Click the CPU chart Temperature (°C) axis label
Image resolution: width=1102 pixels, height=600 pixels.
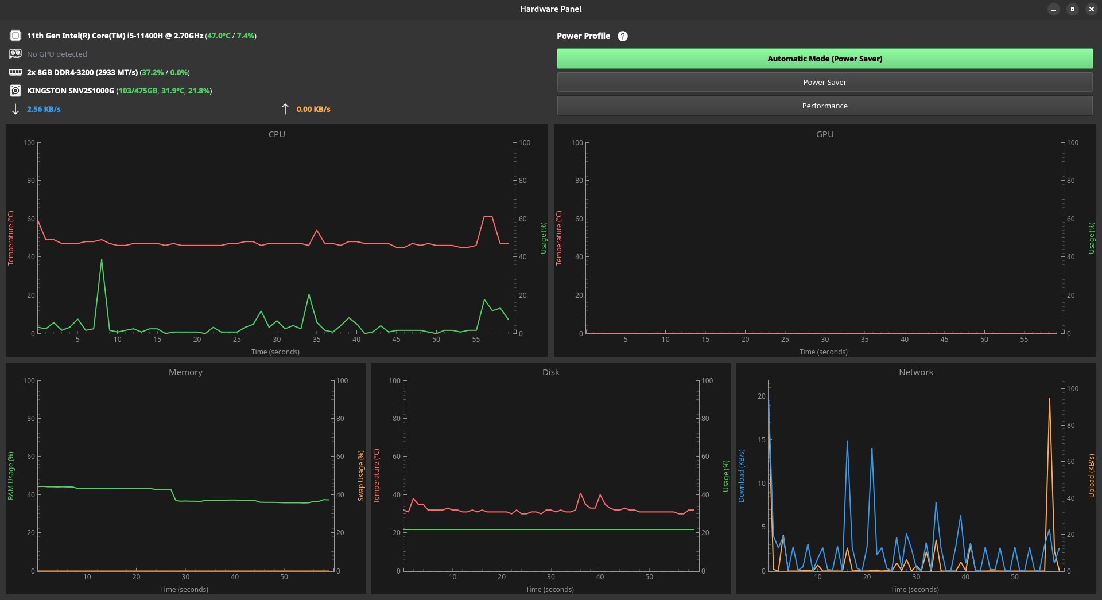tap(10, 238)
